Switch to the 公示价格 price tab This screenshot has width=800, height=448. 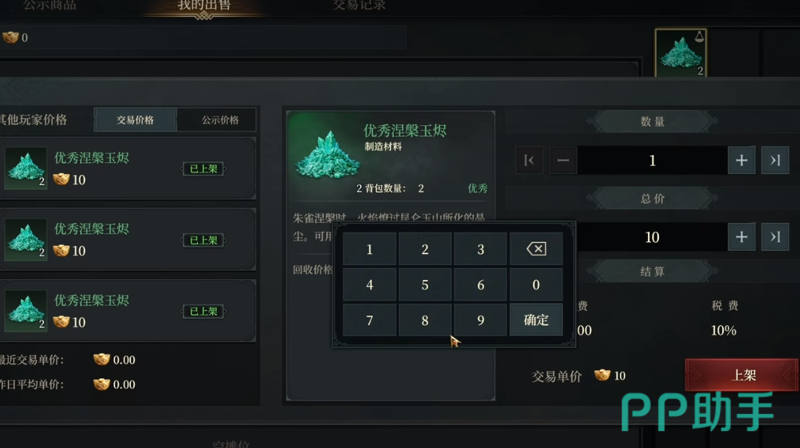(220, 120)
